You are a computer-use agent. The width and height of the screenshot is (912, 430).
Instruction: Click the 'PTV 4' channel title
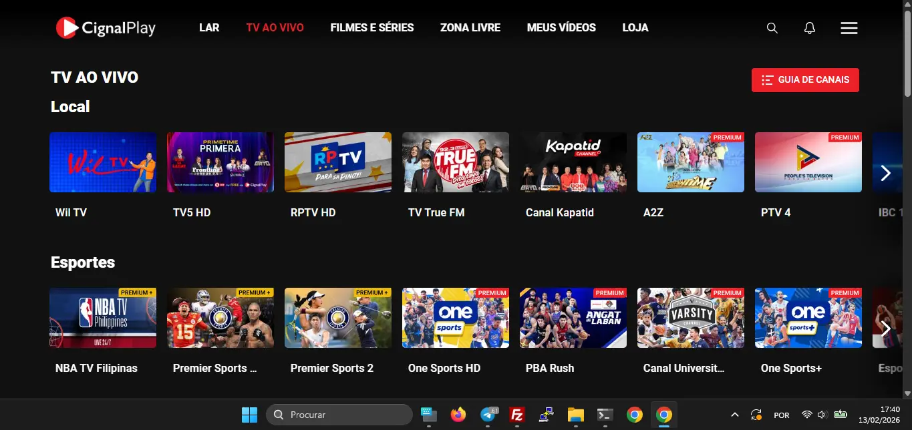pyautogui.click(x=776, y=212)
